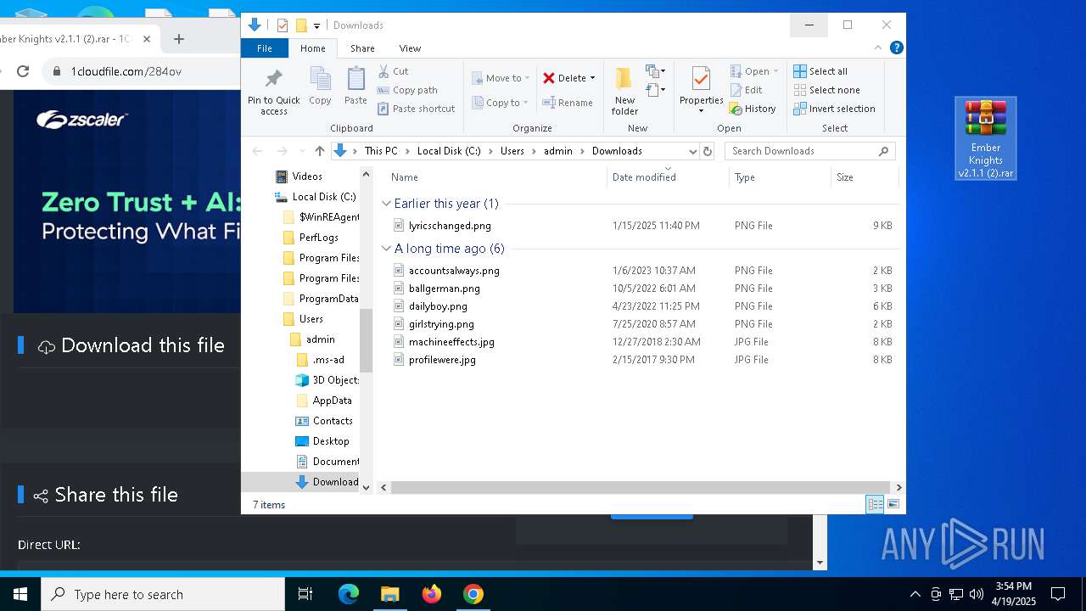The height and width of the screenshot is (611, 1086).
Task: Create a New folder
Action: click(x=624, y=91)
